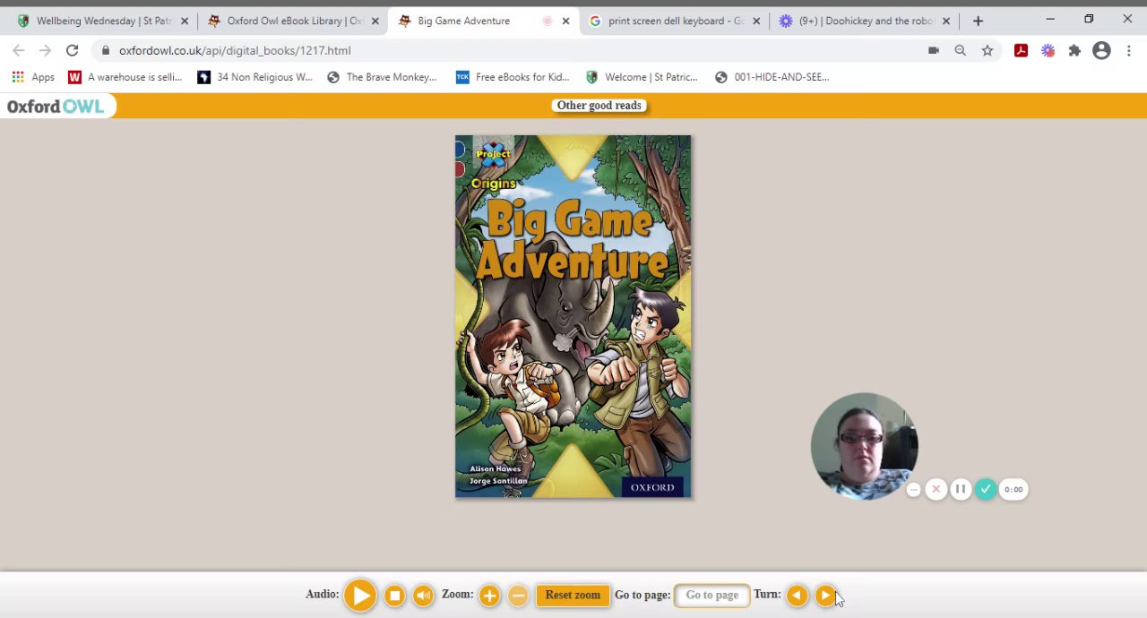Open '001-HIDE-AND-SEE...' bookmark
The image size is (1147, 618).
click(x=772, y=77)
